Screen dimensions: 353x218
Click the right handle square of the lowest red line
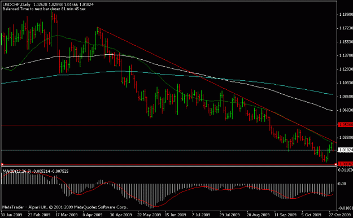click(x=335, y=164)
